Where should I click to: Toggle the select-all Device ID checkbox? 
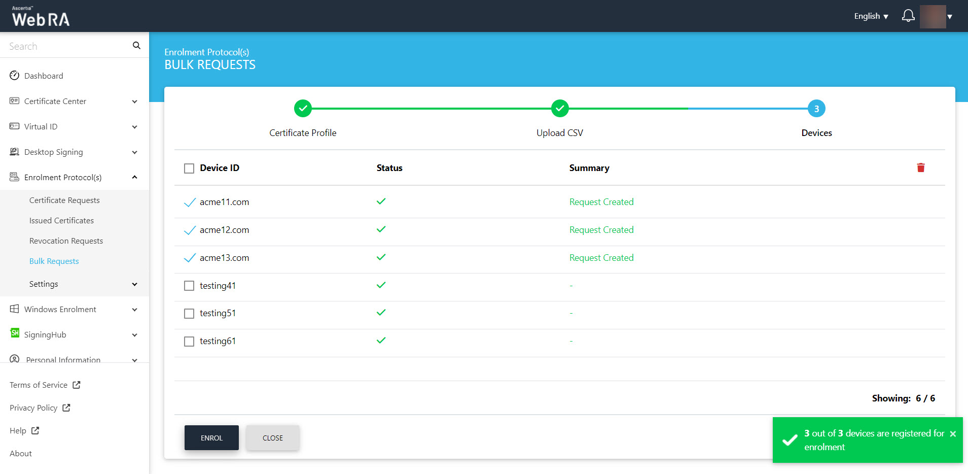point(189,168)
